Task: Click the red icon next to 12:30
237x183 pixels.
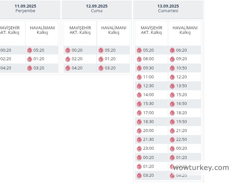Action: click(x=139, y=86)
